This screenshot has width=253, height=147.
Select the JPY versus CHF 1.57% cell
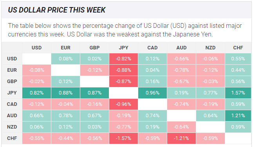[238, 93]
